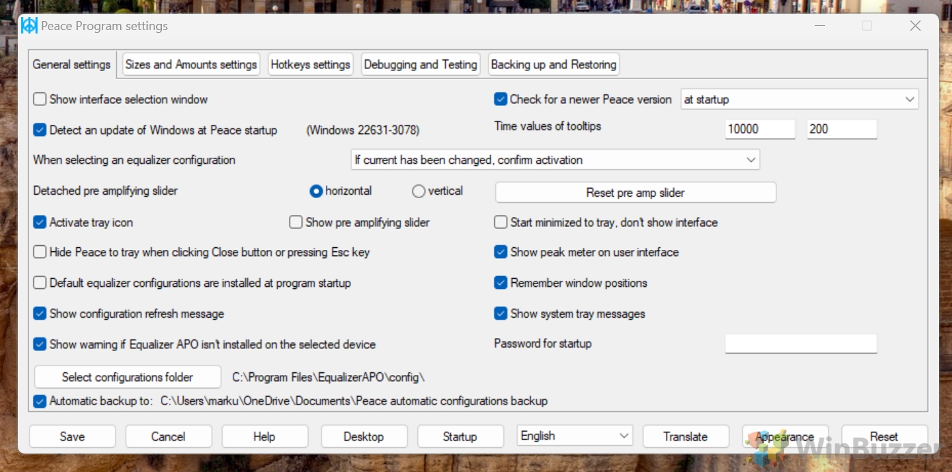Click the Desktop button

click(x=364, y=436)
